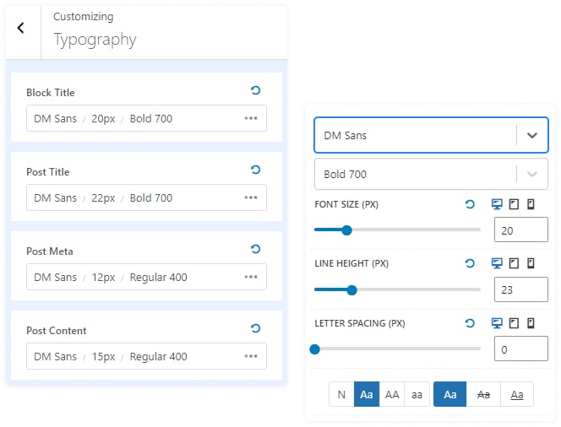This screenshot has height=427, width=561.
Task: Toggle uppercase AA text transform
Action: (392, 394)
